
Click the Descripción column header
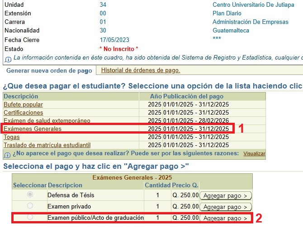[21, 97]
